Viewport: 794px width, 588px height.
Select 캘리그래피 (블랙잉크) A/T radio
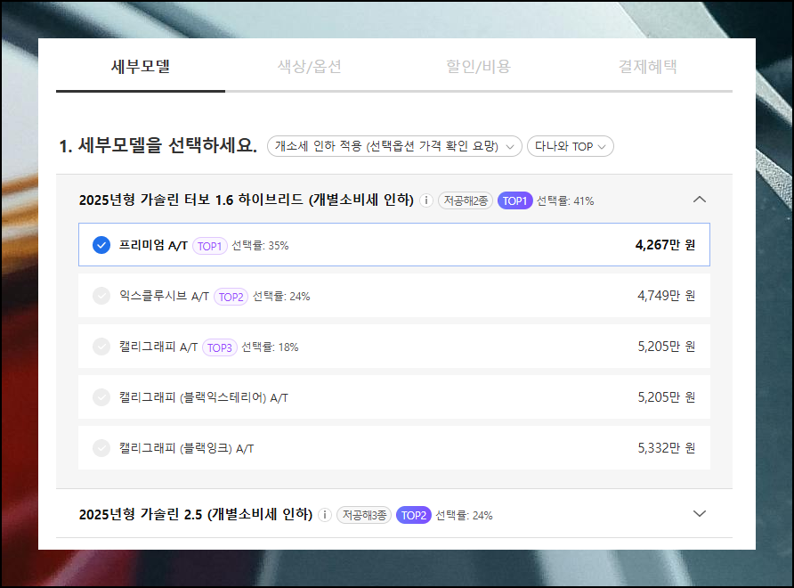coord(101,448)
